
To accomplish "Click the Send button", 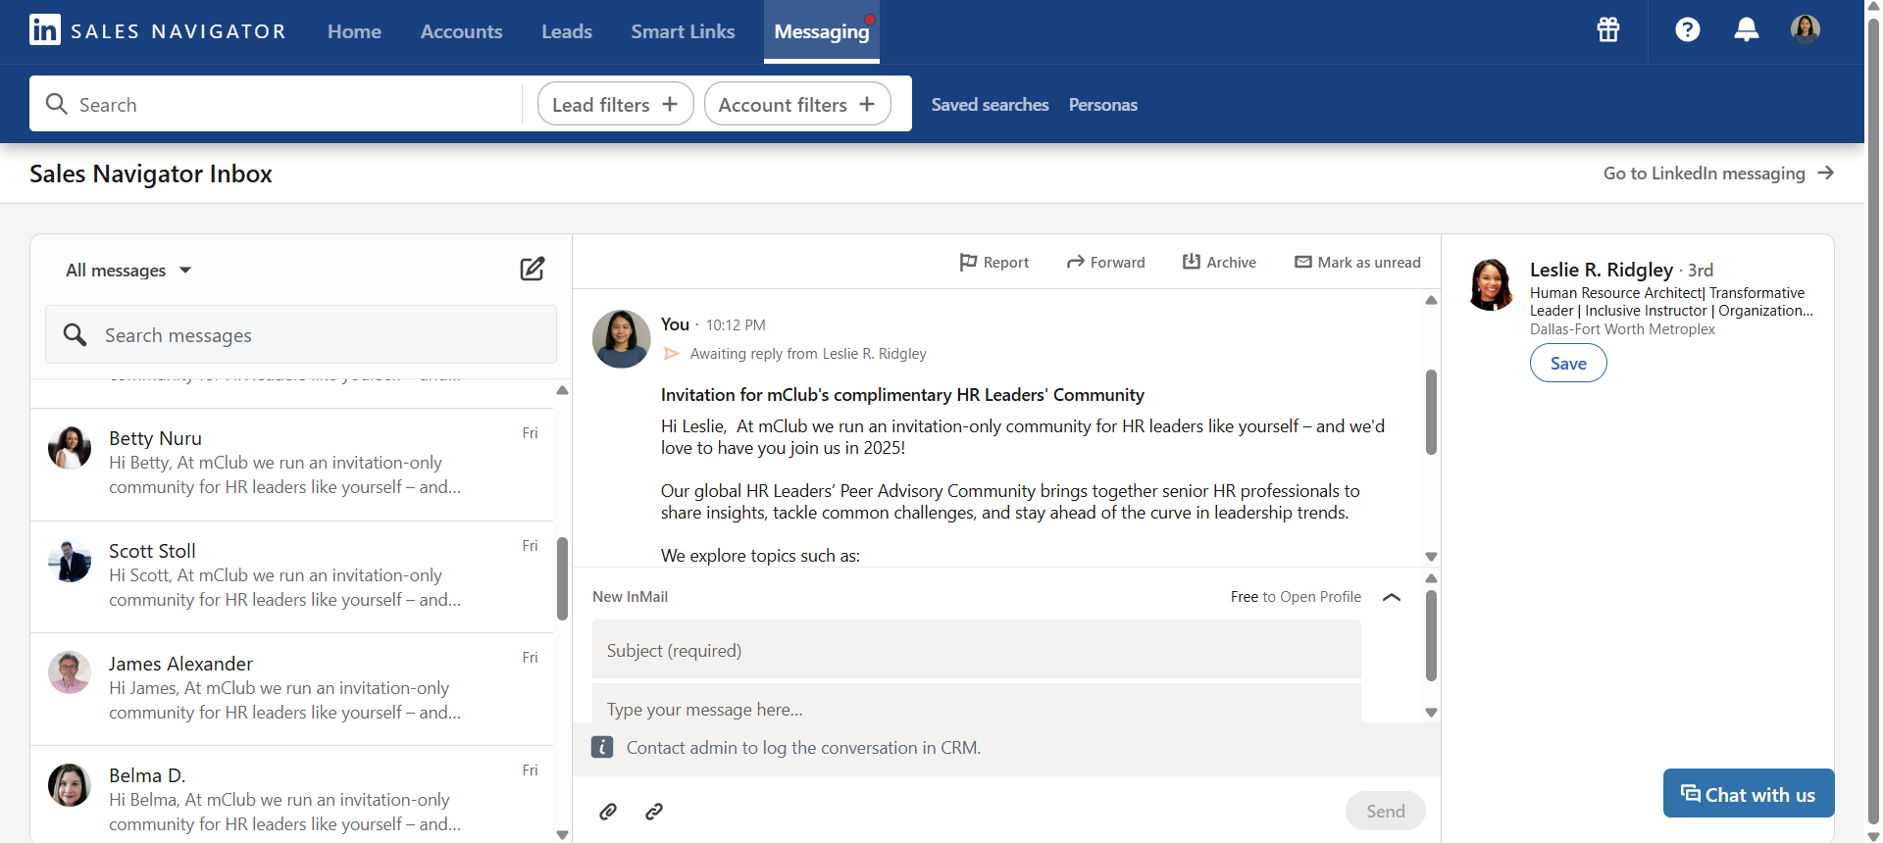I will pyautogui.click(x=1385, y=811).
